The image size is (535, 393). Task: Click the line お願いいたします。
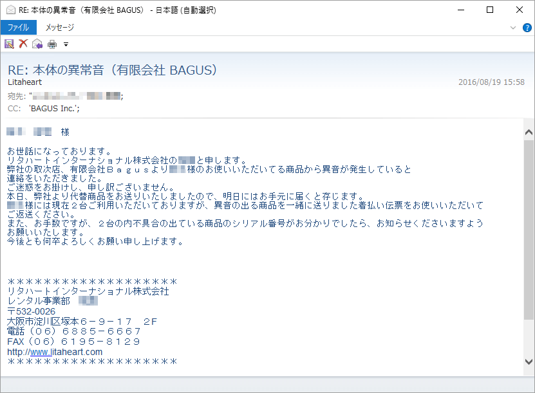(x=46, y=232)
